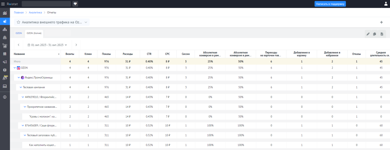Viewport: 390px width, 150px height.
Task: Open the megaphone icon in sidebar
Action: click(5, 62)
